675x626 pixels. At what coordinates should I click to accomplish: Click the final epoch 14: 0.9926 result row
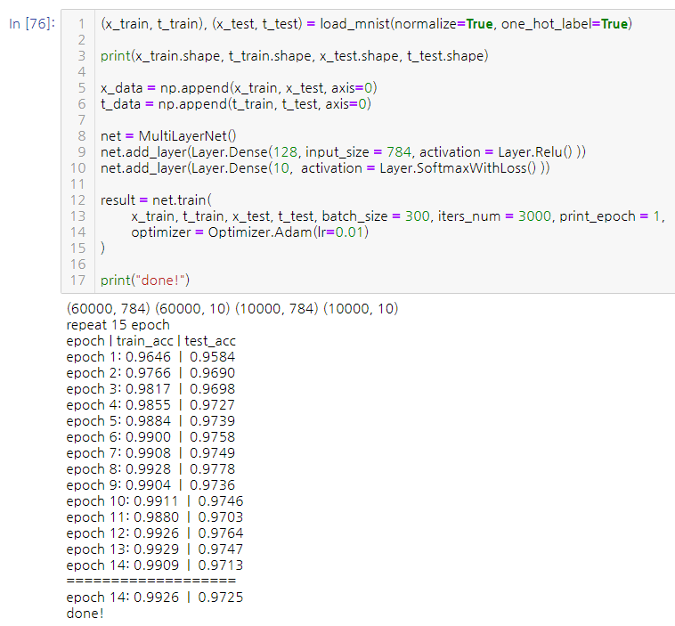154,598
